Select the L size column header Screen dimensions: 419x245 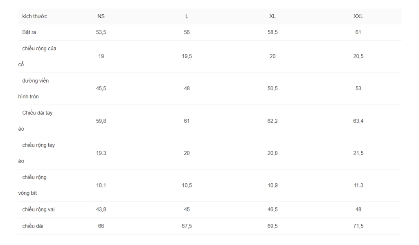[187, 16]
